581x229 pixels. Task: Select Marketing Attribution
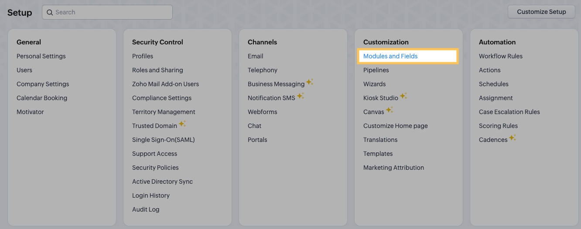click(393, 168)
